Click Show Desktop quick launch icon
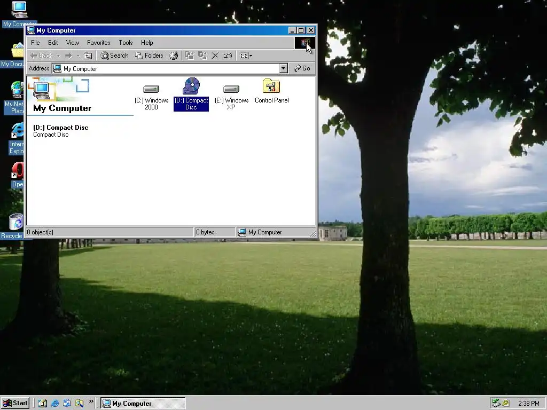This screenshot has height=410, width=547. 43,403
